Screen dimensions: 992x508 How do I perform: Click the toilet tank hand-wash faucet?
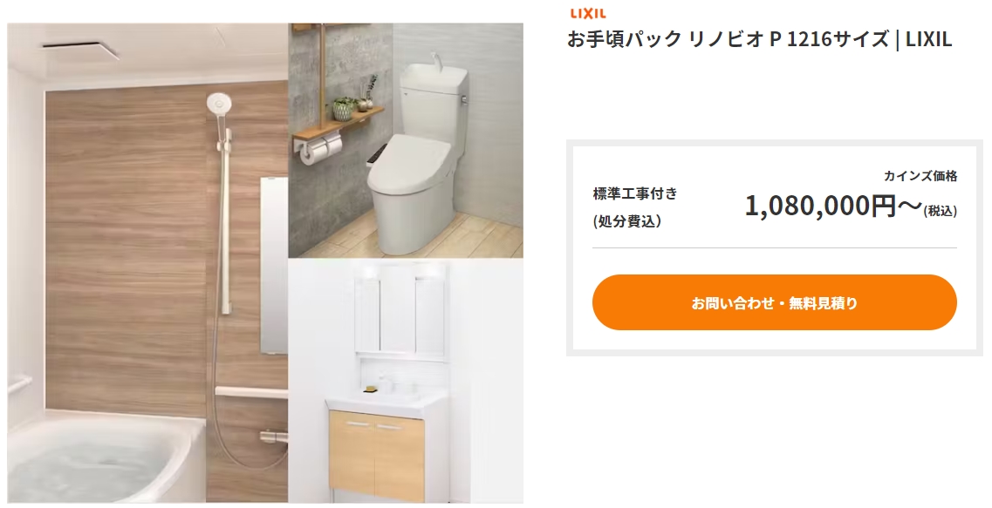[434, 59]
